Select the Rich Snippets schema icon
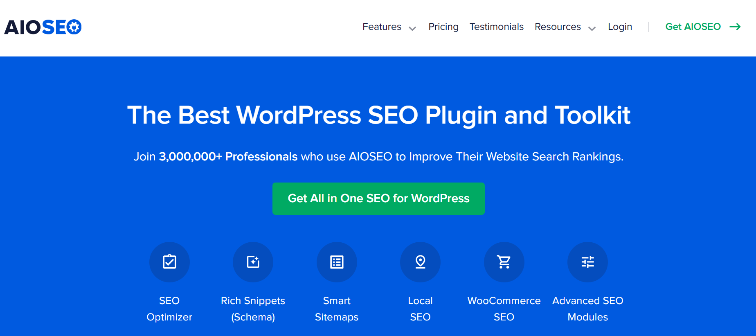756x336 pixels. click(x=253, y=262)
